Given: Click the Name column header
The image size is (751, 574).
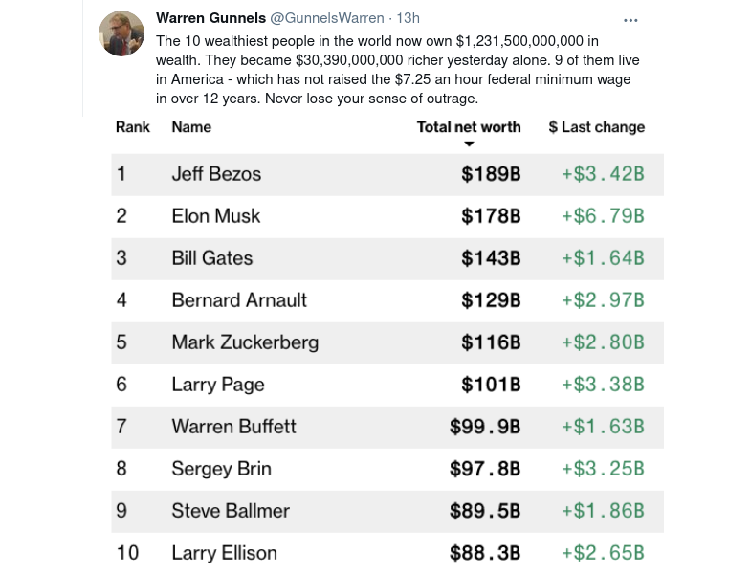Looking at the screenshot, I should coord(191,127).
